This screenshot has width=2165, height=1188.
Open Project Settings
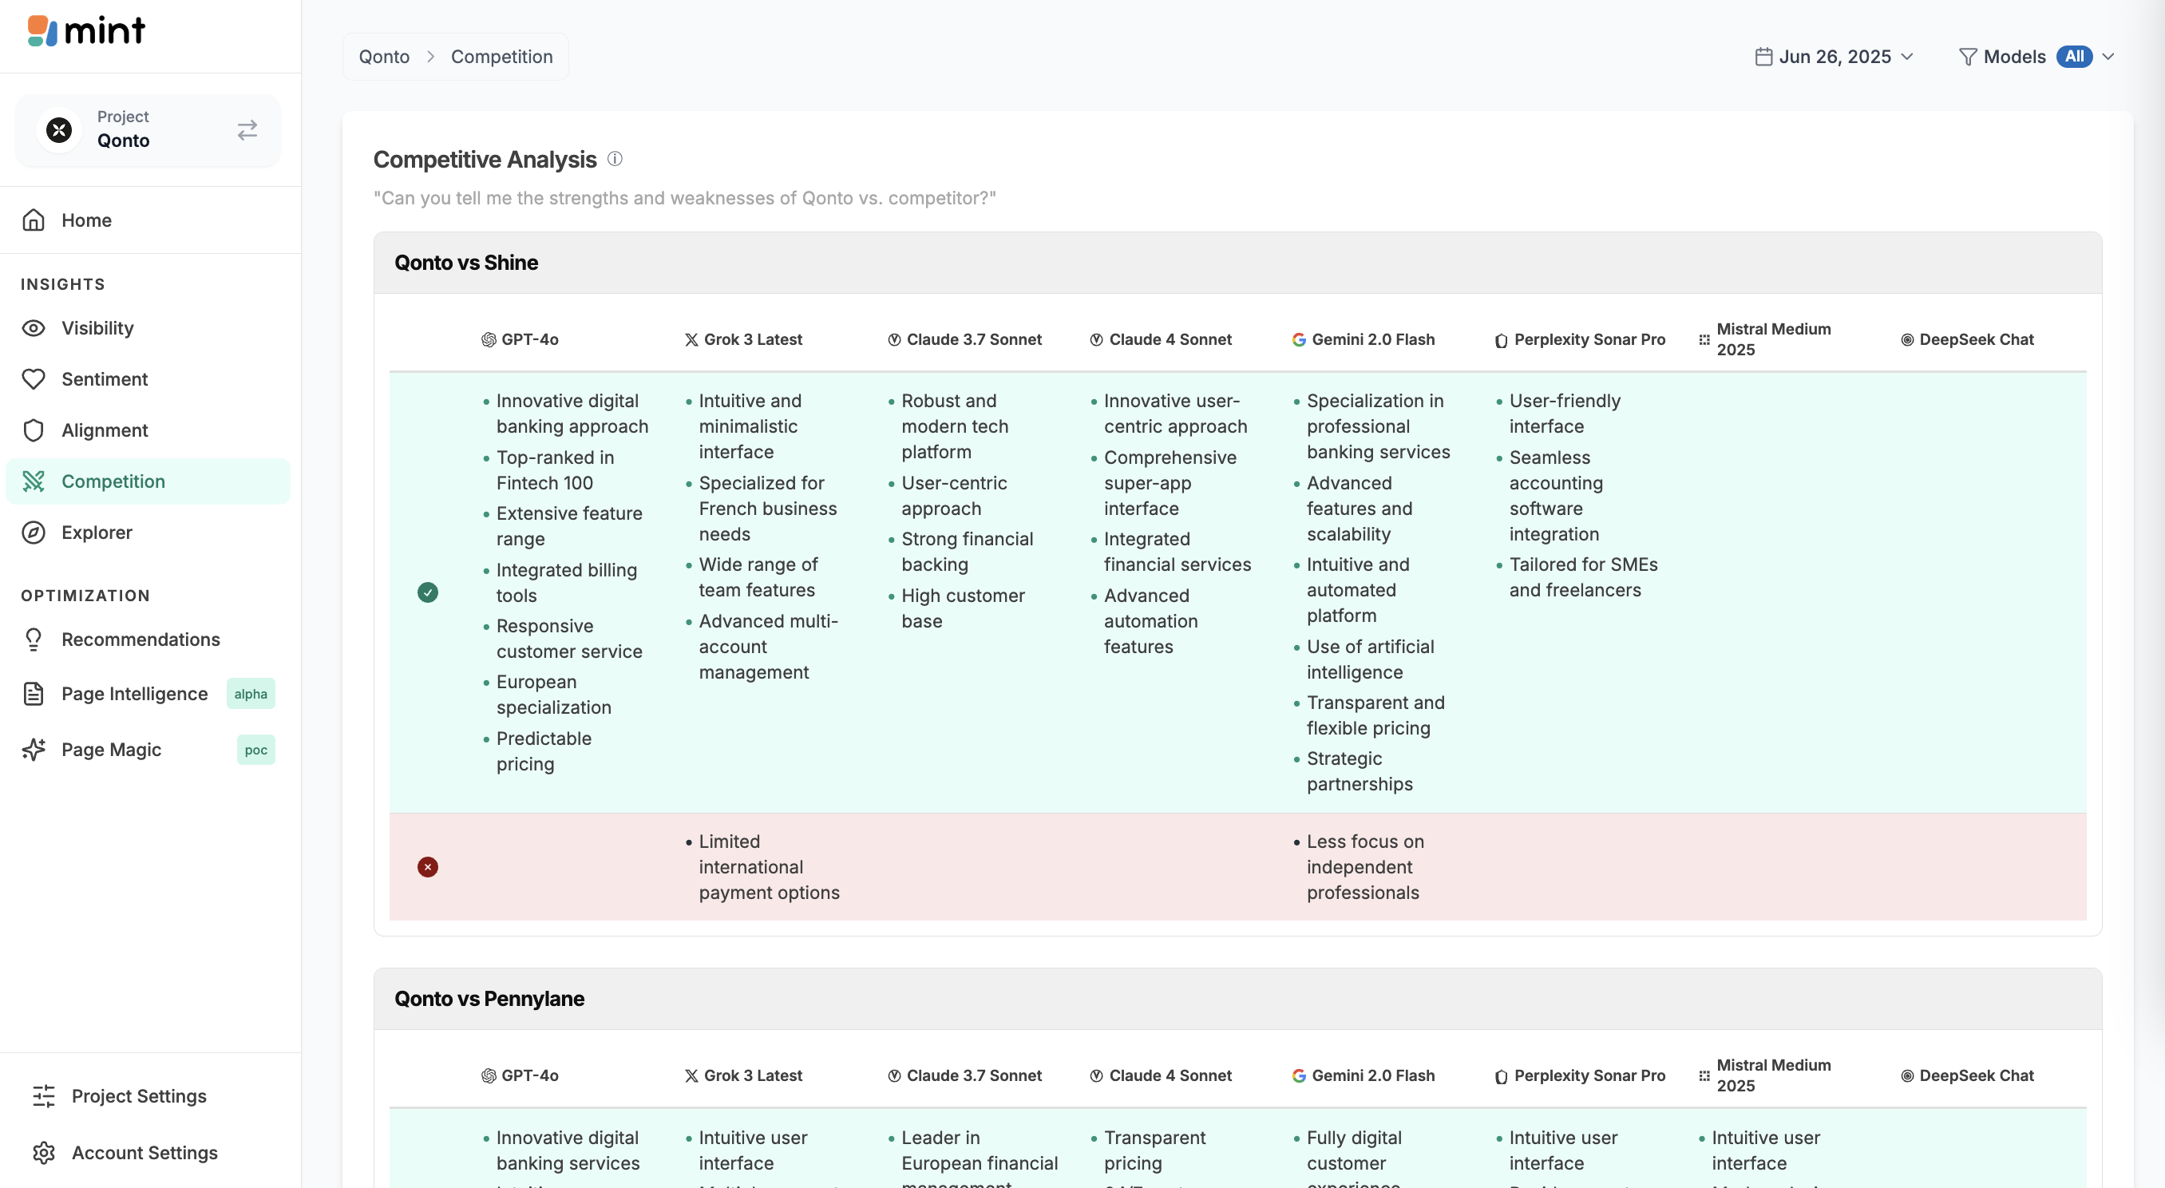tap(139, 1095)
